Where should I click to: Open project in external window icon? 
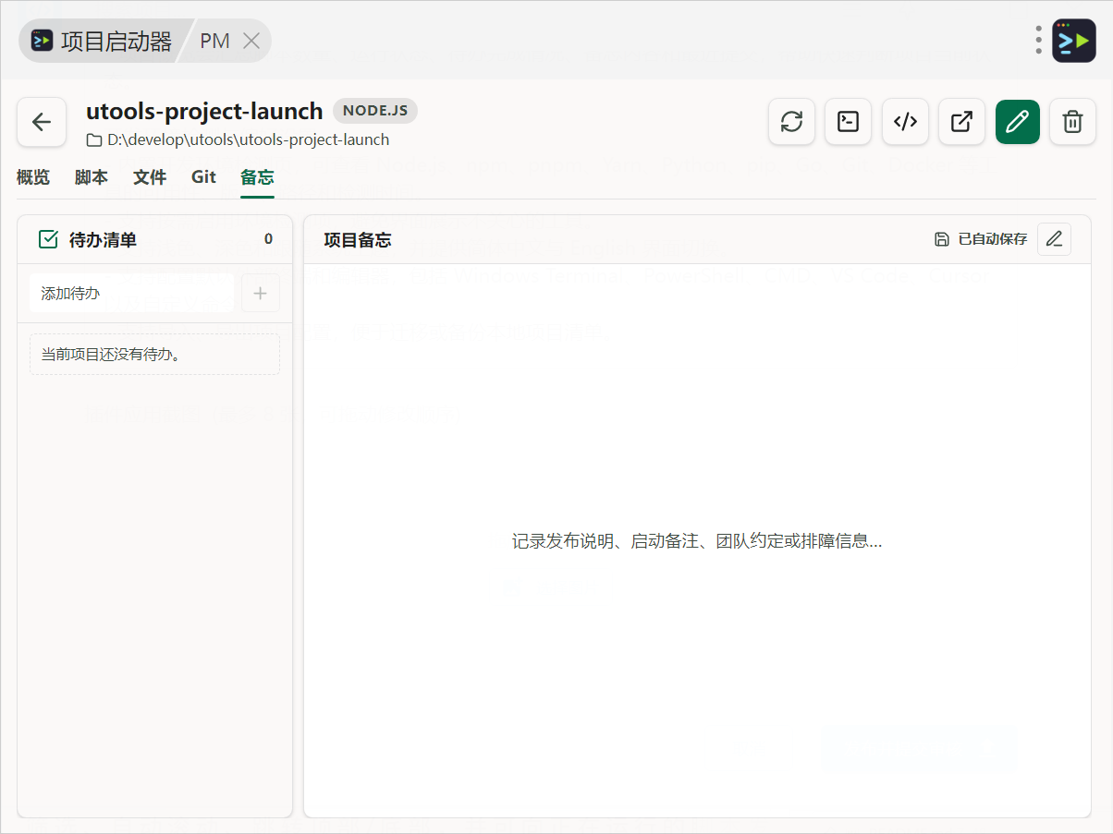point(961,122)
